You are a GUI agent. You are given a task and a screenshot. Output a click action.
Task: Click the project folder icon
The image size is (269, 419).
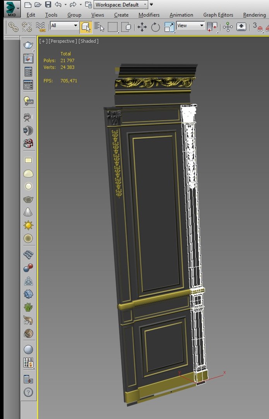(x=88, y=5)
